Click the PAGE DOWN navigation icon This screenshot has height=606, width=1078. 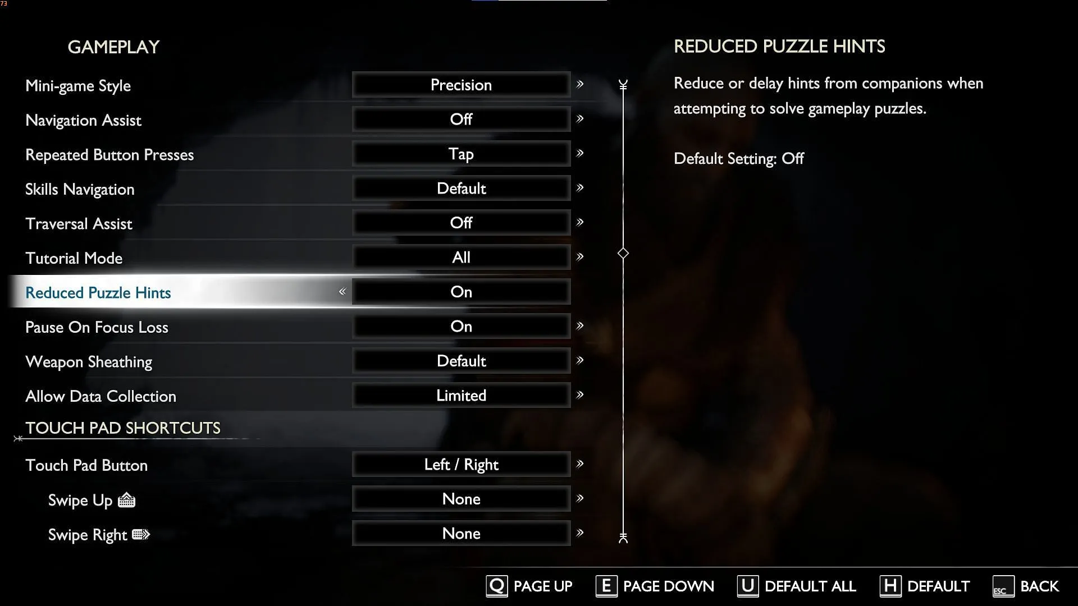[606, 586]
